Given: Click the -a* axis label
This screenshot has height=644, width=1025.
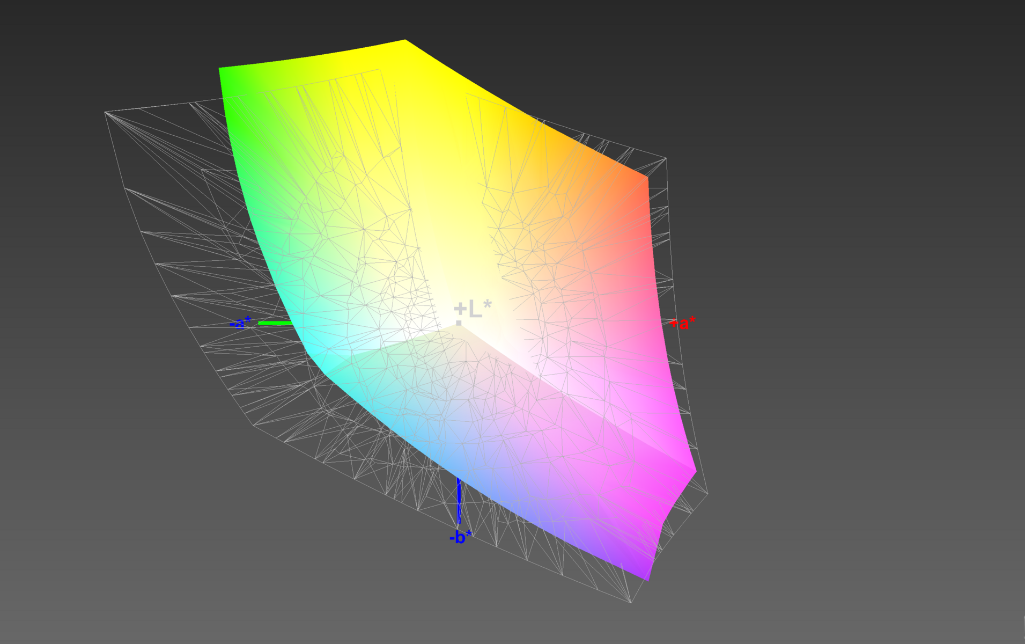Looking at the screenshot, I should click(x=240, y=323).
